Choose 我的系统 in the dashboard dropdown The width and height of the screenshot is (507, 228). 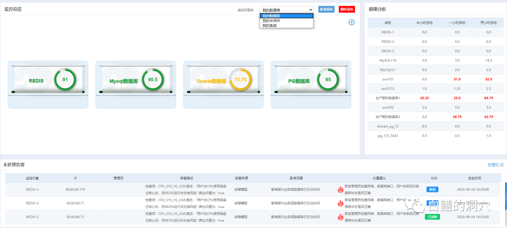269,26
